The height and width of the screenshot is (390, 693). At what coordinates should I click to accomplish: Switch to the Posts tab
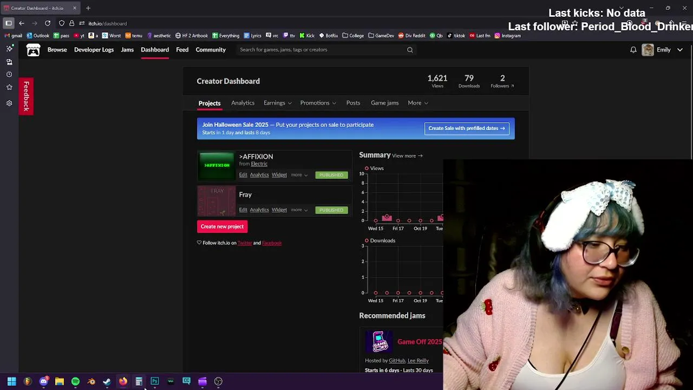tap(353, 103)
